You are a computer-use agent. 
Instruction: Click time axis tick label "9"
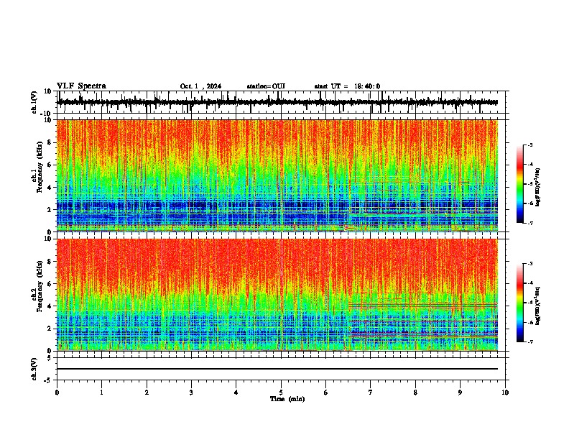coord(460,393)
